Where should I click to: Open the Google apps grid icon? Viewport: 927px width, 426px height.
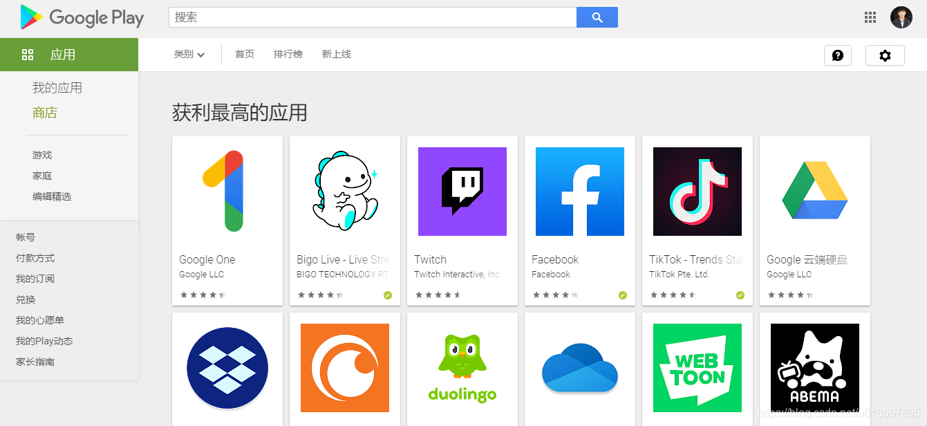pos(870,17)
